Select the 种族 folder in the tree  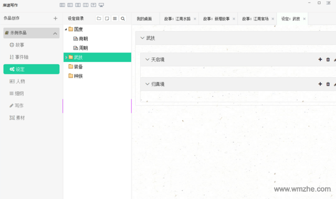coord(76,76)
